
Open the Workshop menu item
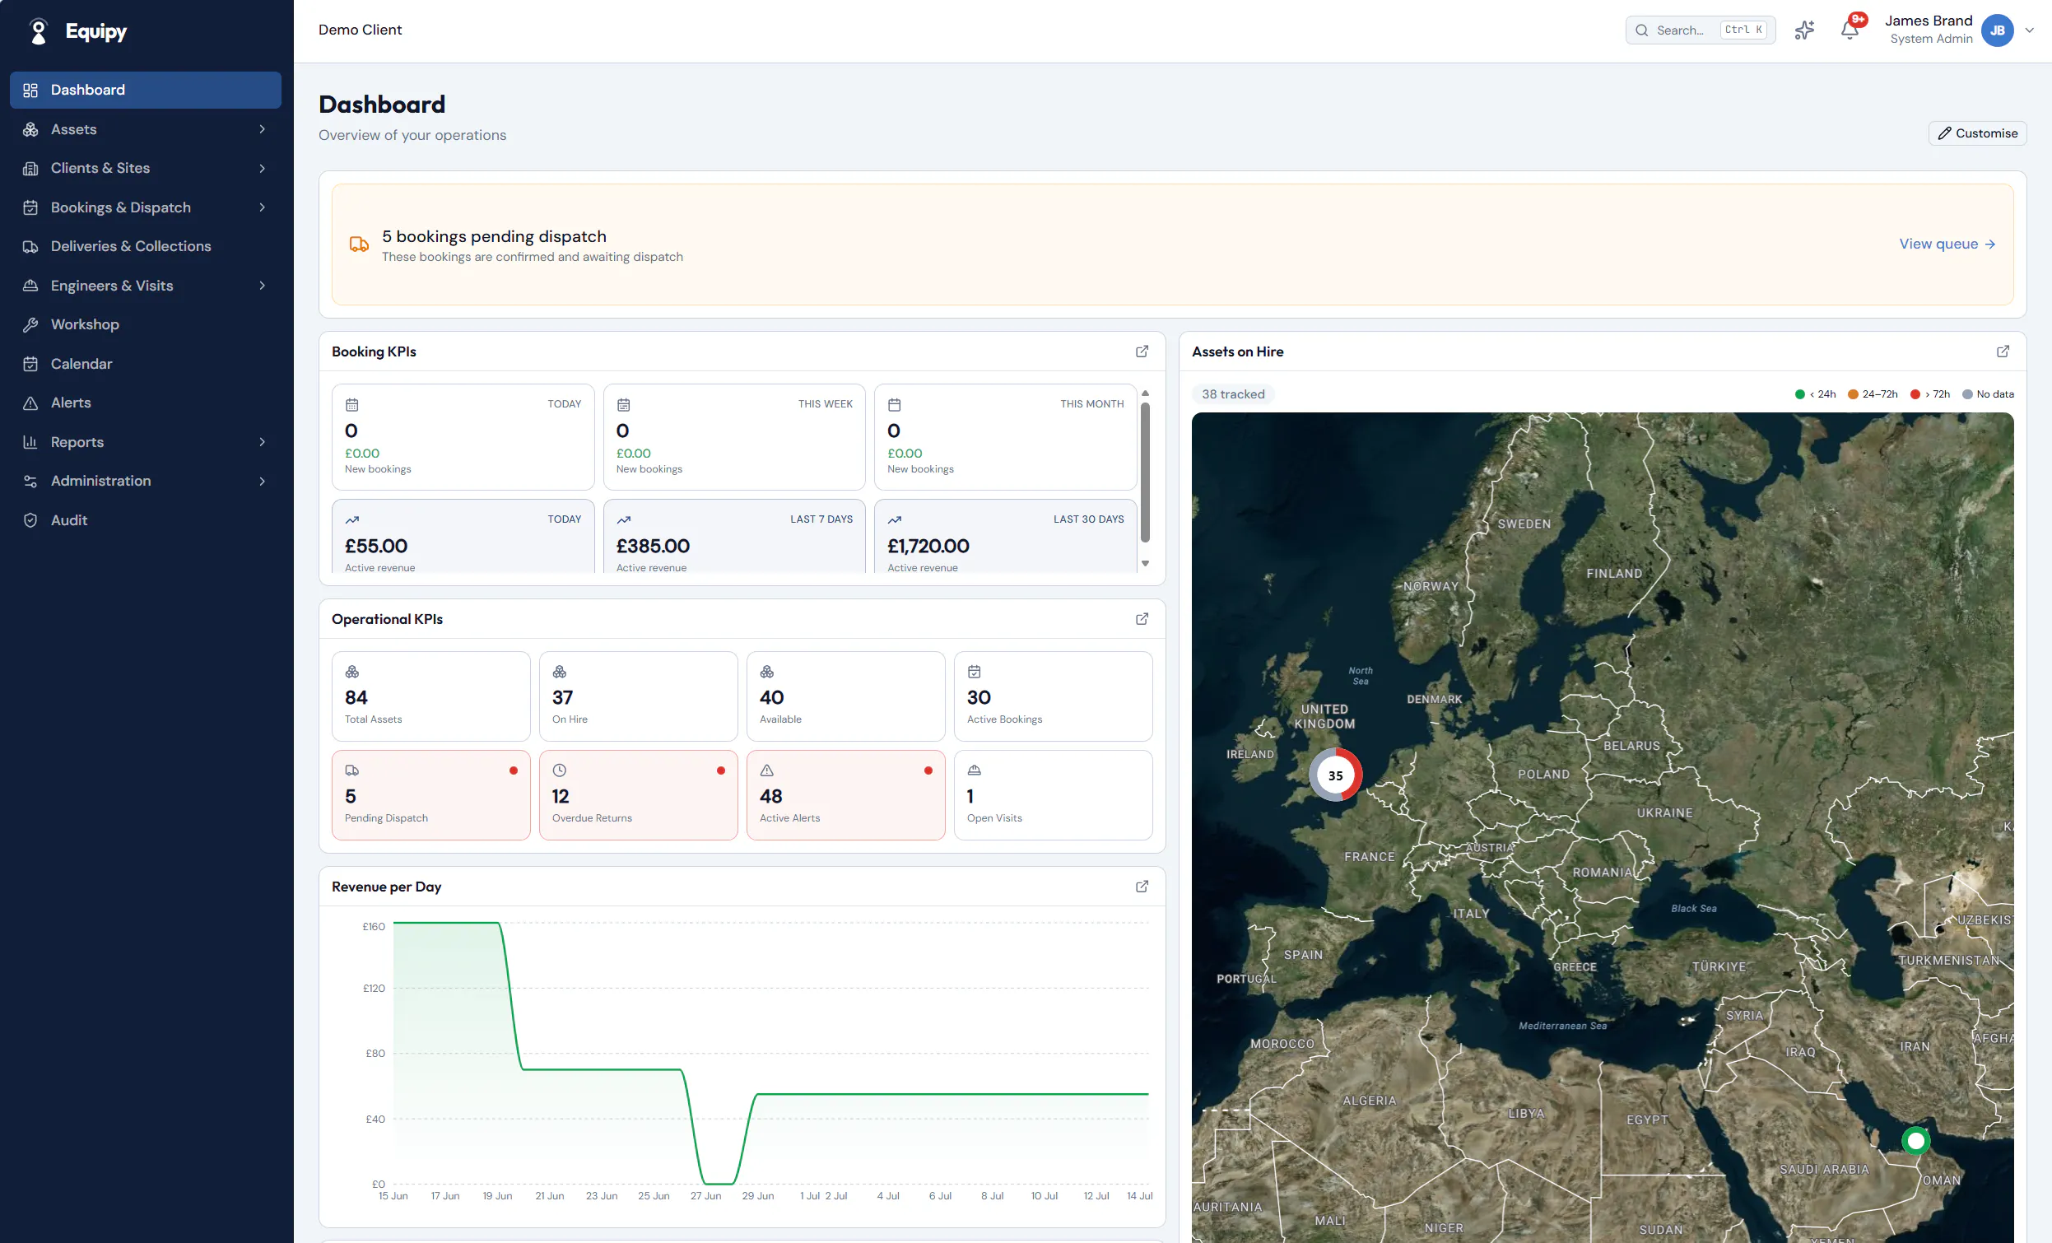(146, 325)
